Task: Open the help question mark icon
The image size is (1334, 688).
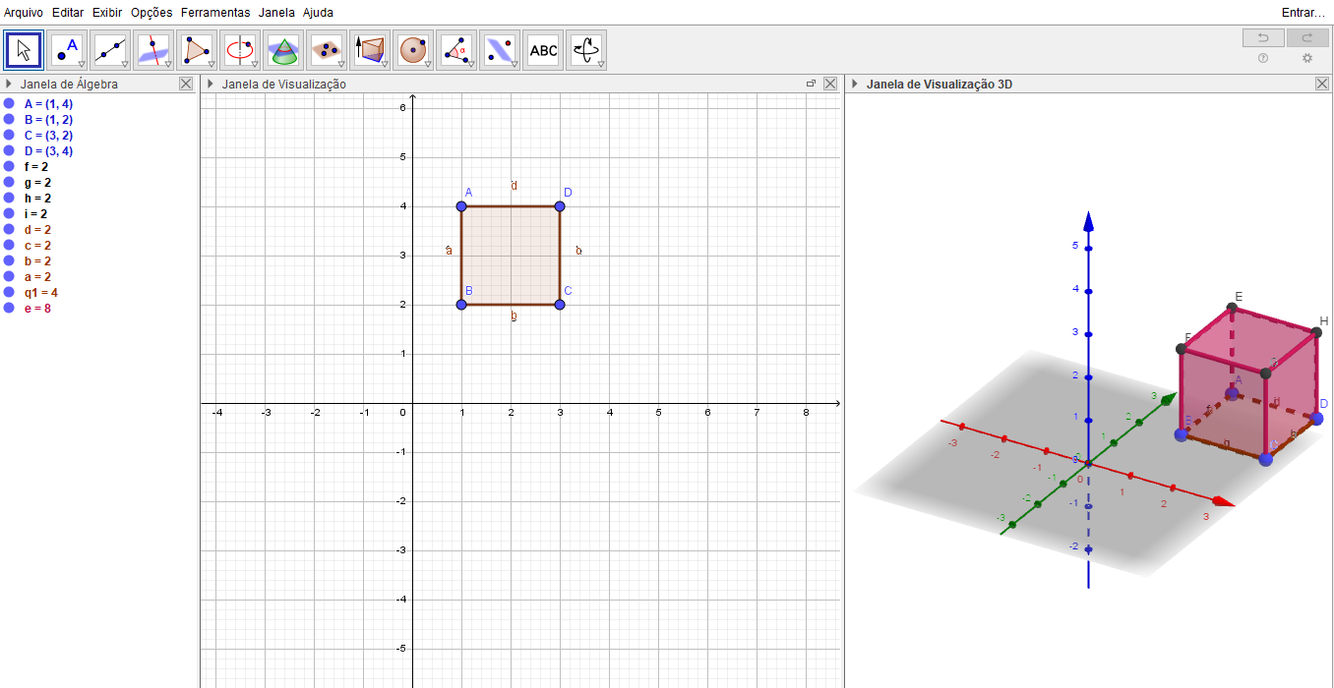Action: pyautogui.click(x=1263, y=58)
